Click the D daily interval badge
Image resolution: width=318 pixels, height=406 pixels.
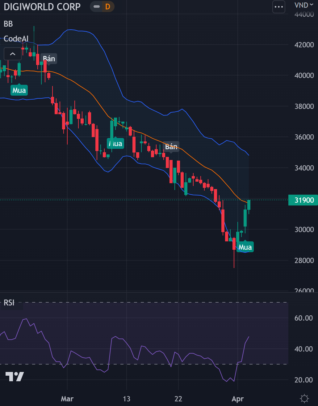point(107,6)
